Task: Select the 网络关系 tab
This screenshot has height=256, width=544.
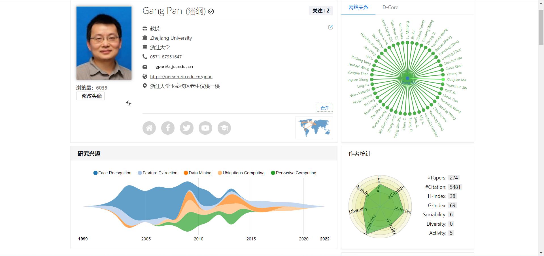Action: (x=358, y=7)
